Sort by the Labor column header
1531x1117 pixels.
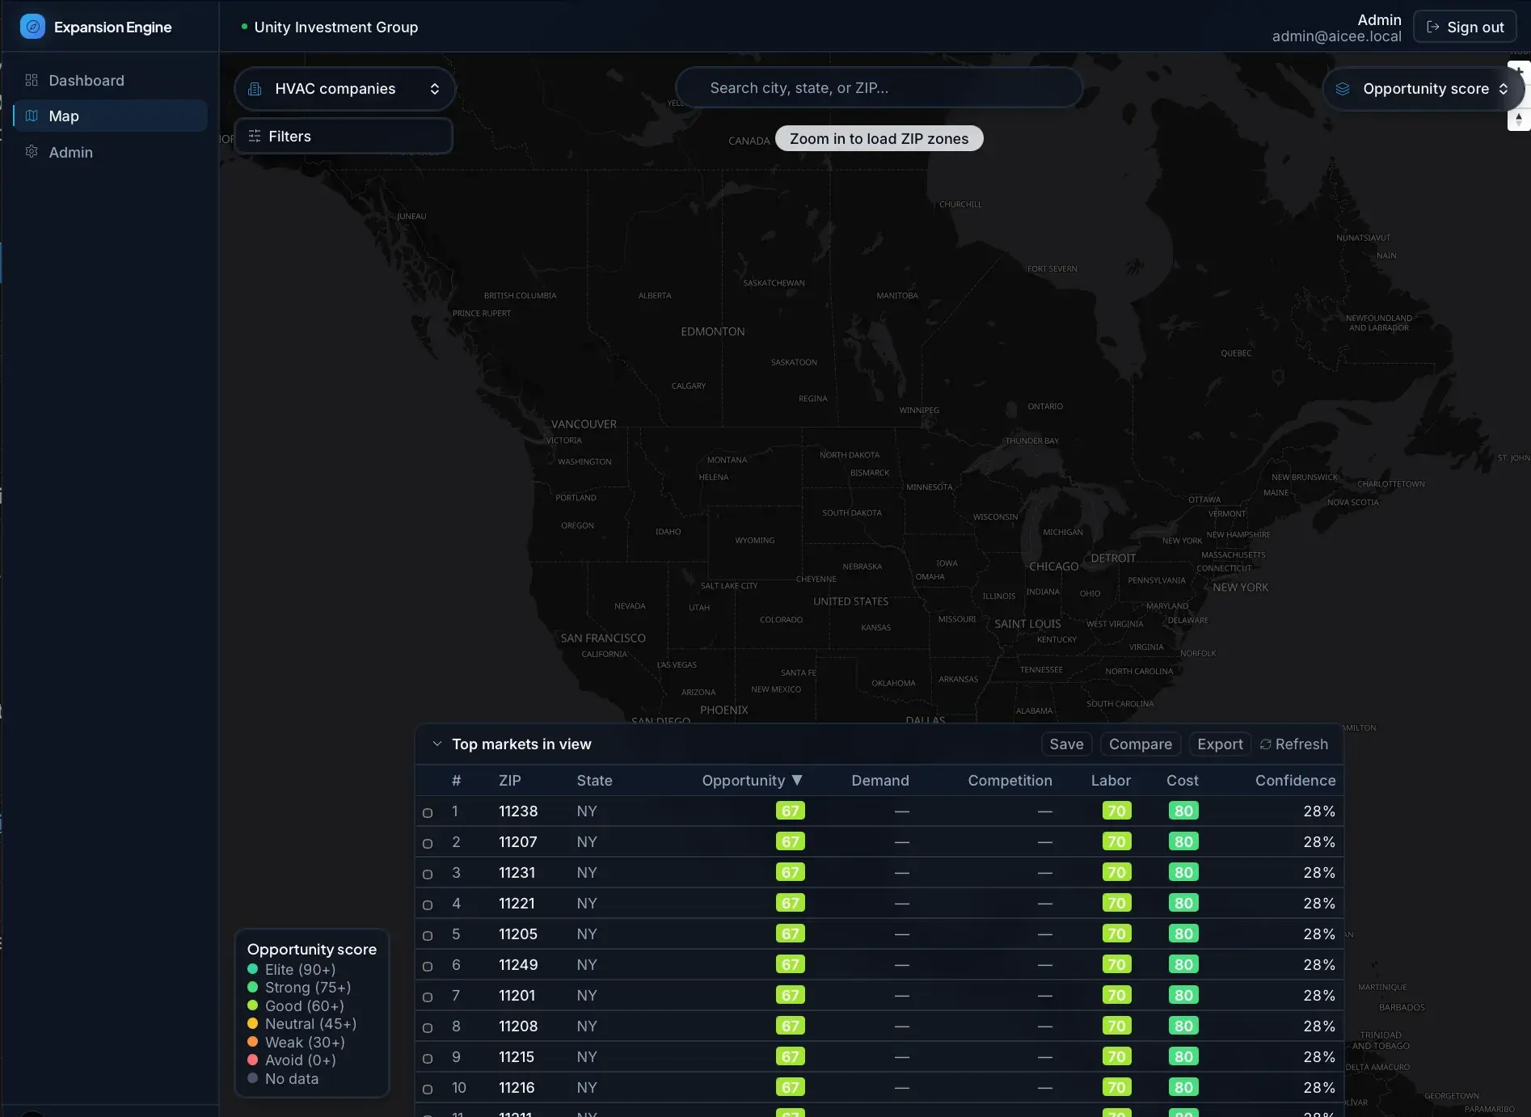tap(1111, 780)
